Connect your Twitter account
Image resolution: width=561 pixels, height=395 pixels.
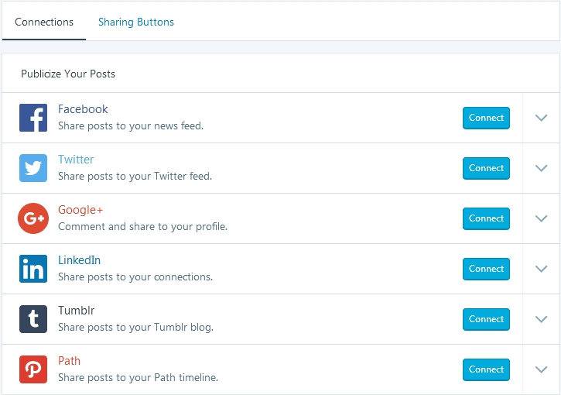coord(486,168)
